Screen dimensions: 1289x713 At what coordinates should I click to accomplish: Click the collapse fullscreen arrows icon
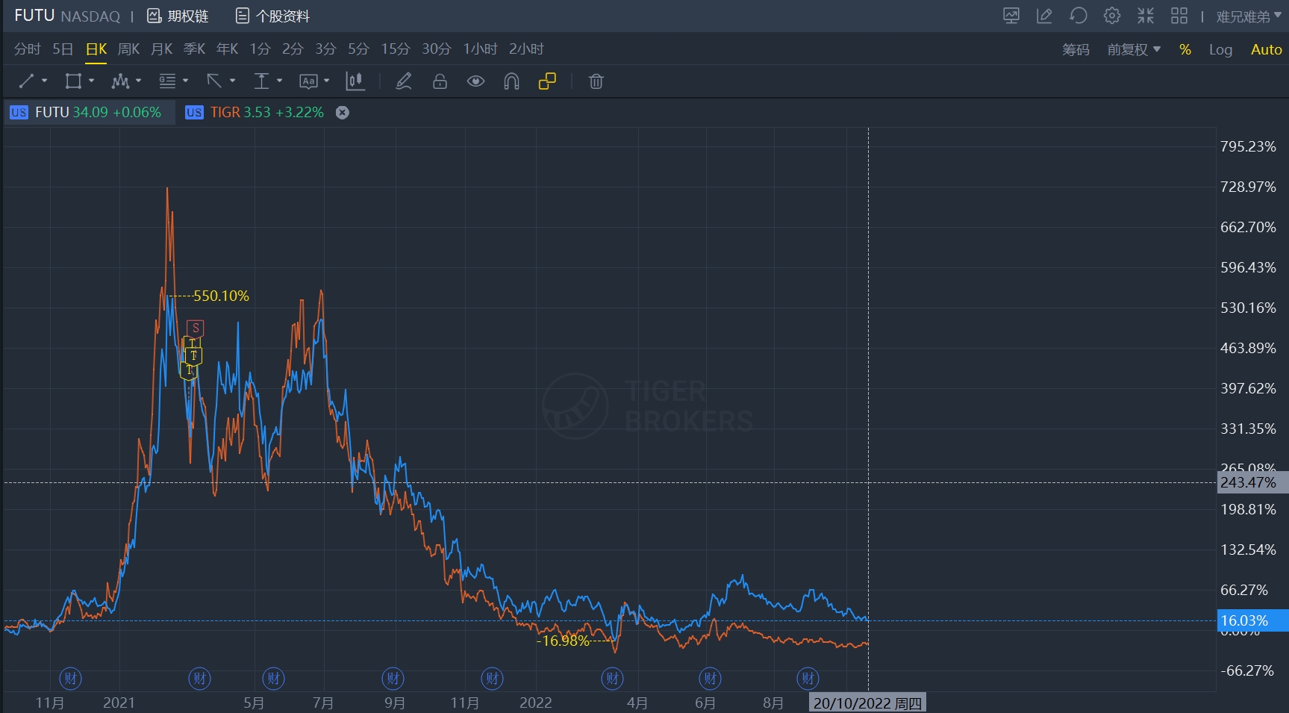1146,16
